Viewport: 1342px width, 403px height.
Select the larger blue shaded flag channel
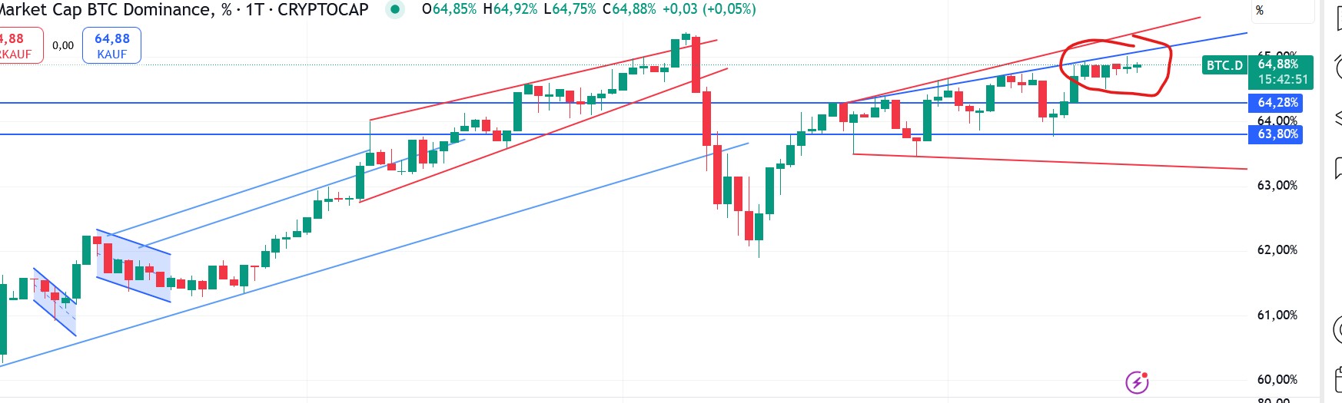point(133,265)
